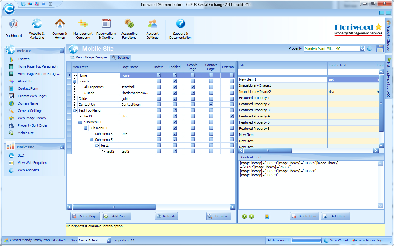Open Website & Marketing globe icon

37,24
